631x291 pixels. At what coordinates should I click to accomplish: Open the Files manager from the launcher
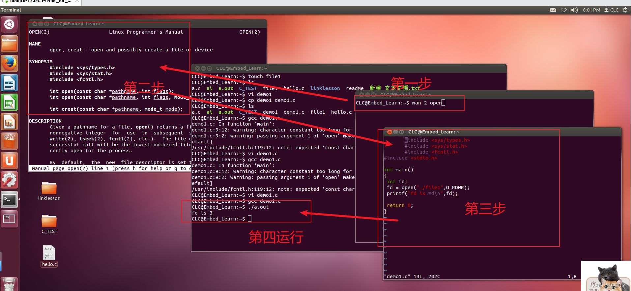pos(9,44)
